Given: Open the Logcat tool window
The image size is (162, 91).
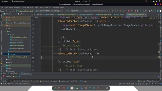Looking at the screenshot, I should pos(54,81).
